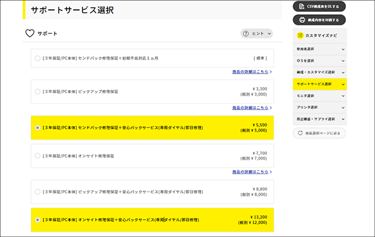Click the (税別 ¥8,000) price text
Image resolution: width=375 pixels, height=237 pixels.
click(254, 194)
